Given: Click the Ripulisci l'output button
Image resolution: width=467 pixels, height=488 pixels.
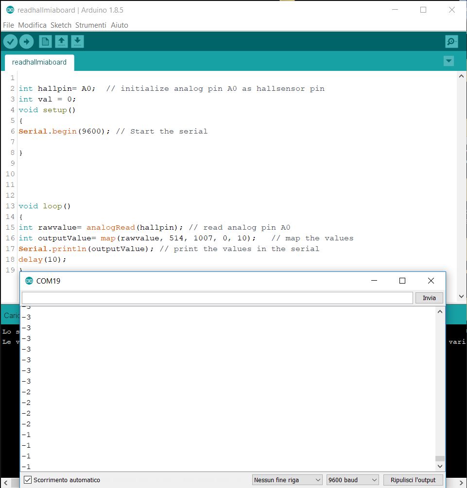Looking at the screenshot, I should [413, 480].
